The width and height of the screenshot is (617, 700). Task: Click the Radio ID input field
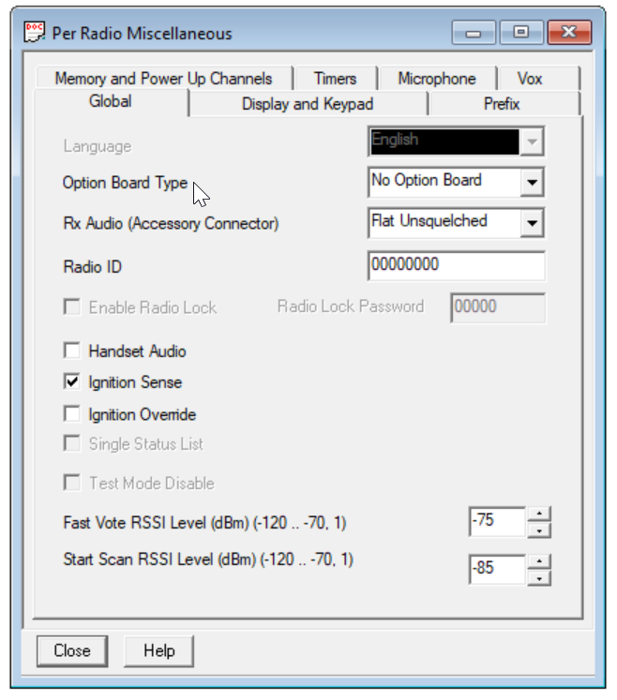click(456, 266)
